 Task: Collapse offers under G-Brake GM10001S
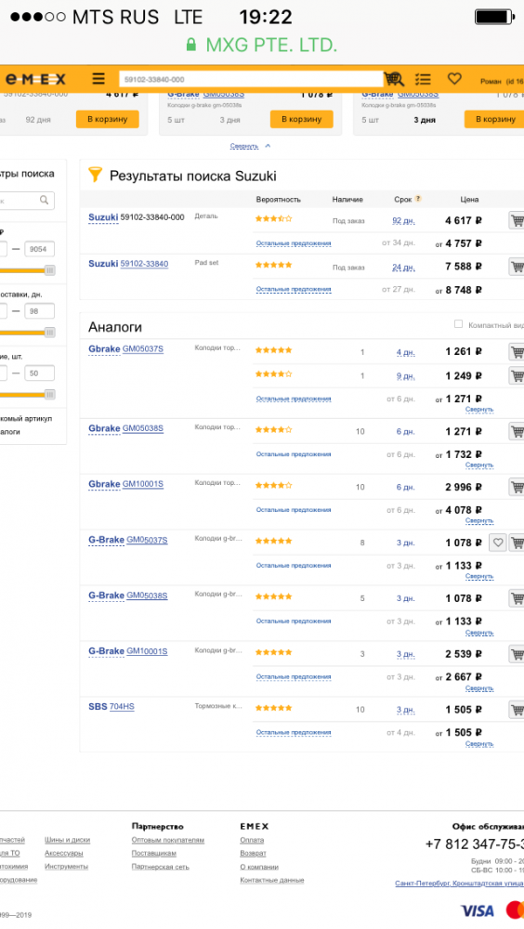[479, 688]
